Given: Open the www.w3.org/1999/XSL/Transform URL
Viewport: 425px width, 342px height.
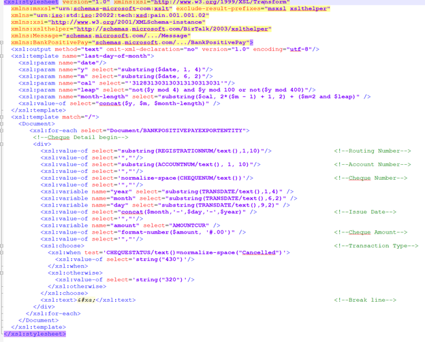Looking at the screenshot, I should pyautogui.click(x=222, y=2).
